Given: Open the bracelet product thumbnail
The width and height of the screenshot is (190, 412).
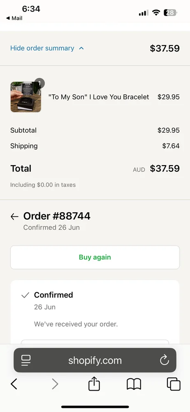Looking at the screenshot, I should (26, 97).
